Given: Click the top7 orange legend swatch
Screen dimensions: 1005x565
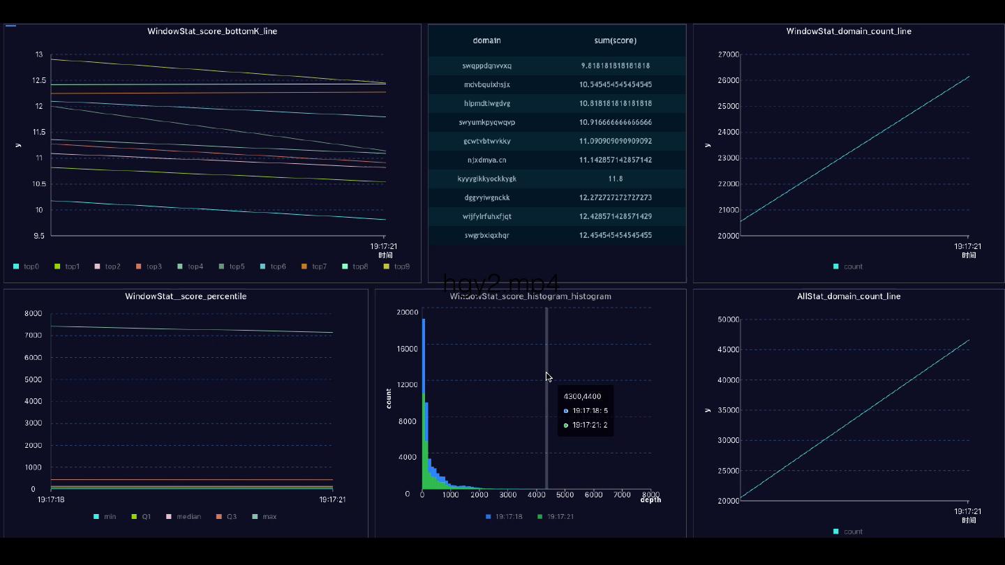Looking at the screenshot, I should pos(304,266).
